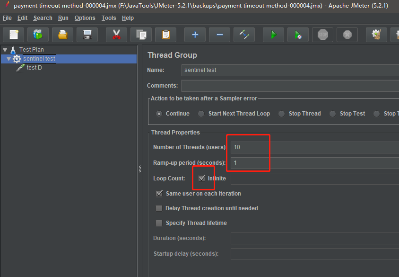Click the Ramp-up period field

coord(315,163)
